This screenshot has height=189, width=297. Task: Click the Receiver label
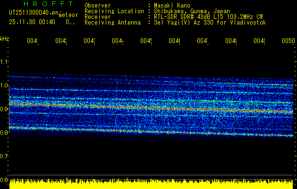click(x=98, y=17)
